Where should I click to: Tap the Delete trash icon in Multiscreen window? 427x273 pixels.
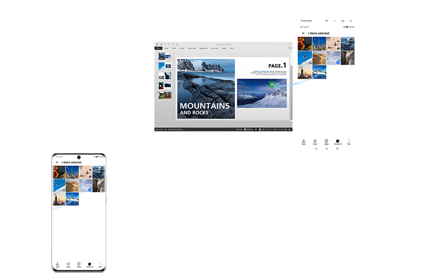pyautogui.click(x=327, y=142)
